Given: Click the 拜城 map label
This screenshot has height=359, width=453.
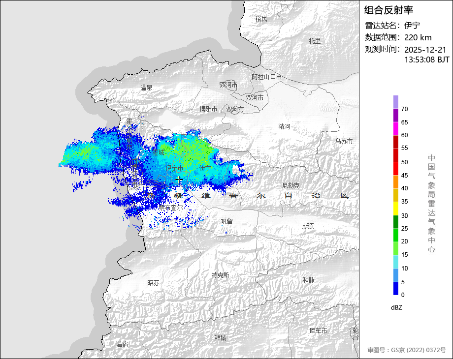Looking at the screenshot, I should [x=221, y=338].
